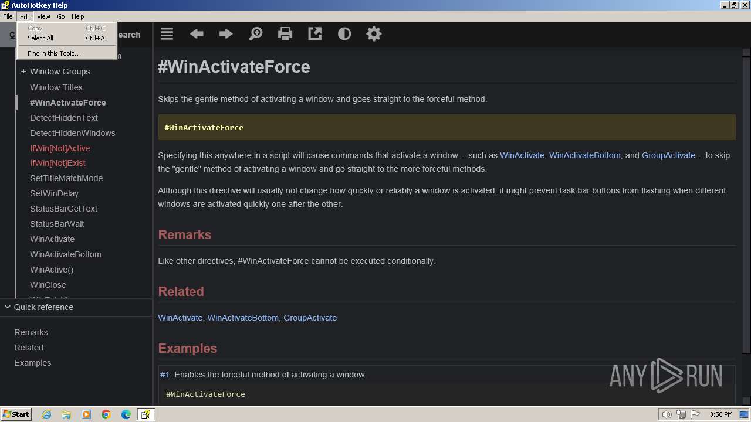Open settings with the gear icon
Screen dimensions: 751x422
[374, 34]
